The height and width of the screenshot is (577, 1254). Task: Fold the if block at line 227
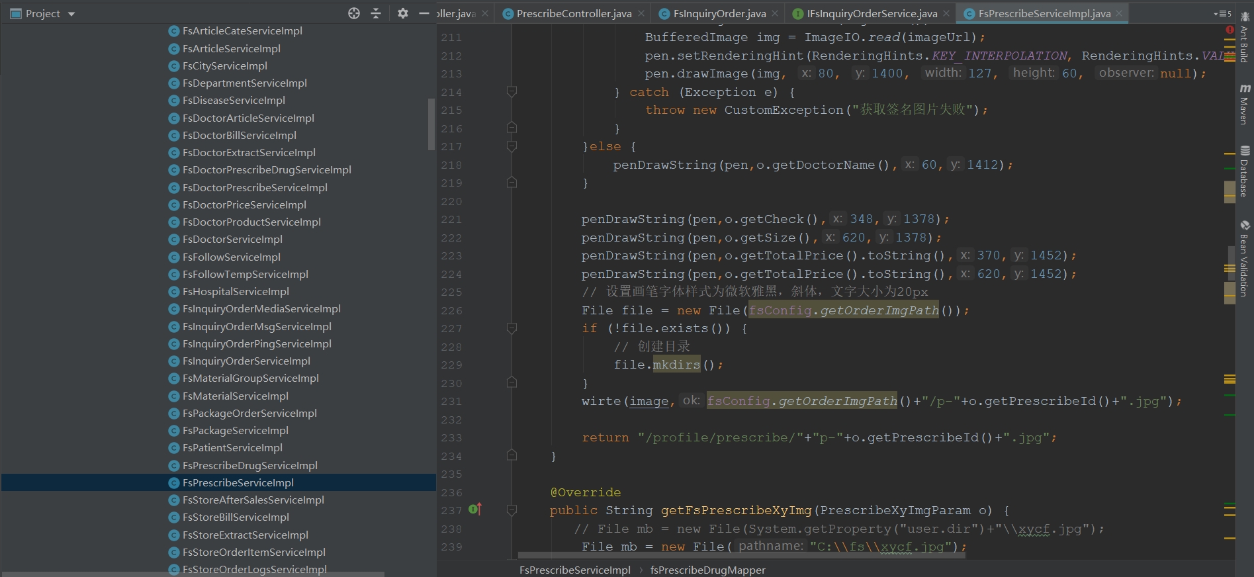[512, 328]
